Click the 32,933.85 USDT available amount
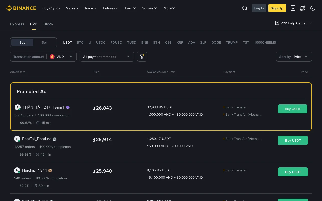322x201 pixels. [160, 107]
